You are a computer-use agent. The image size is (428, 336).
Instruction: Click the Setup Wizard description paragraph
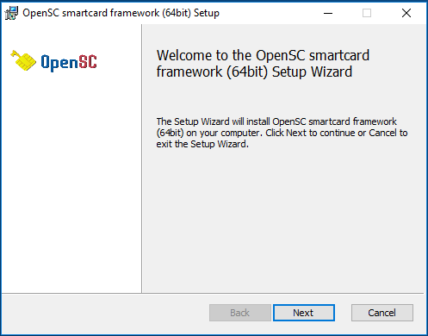[x=282, y=133]
